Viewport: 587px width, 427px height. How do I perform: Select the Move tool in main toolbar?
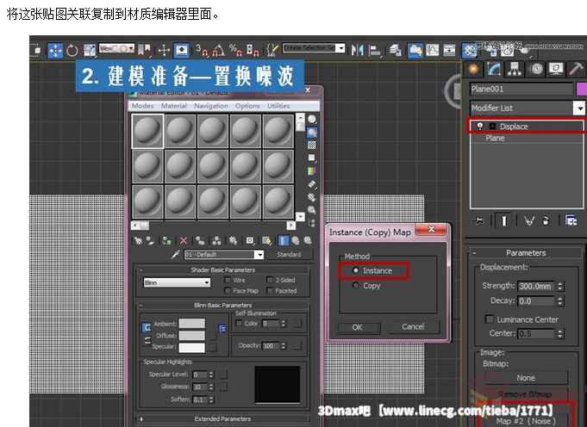[55, 50]
